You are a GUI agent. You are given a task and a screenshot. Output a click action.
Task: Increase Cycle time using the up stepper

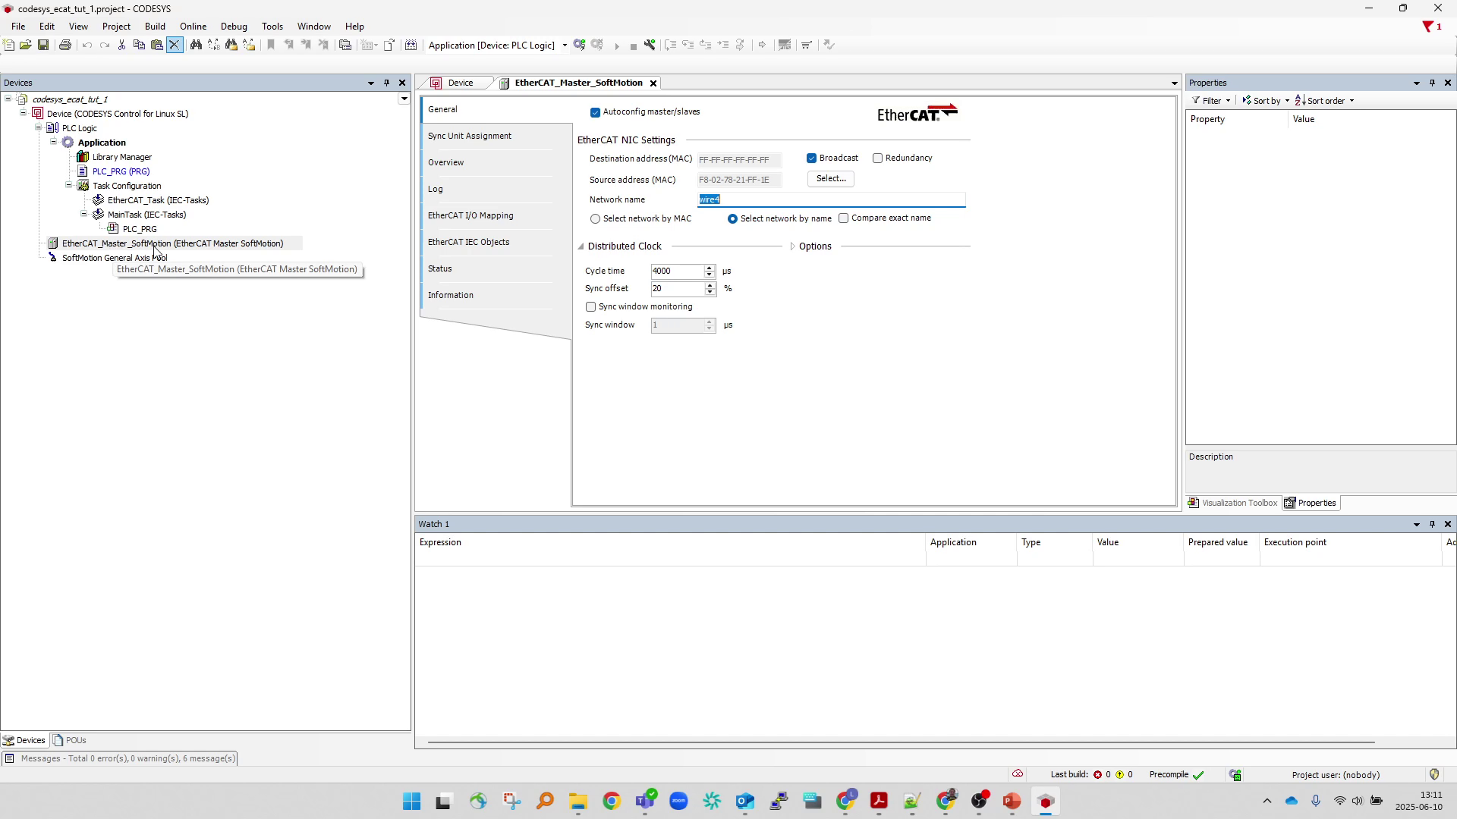(710, 268)
